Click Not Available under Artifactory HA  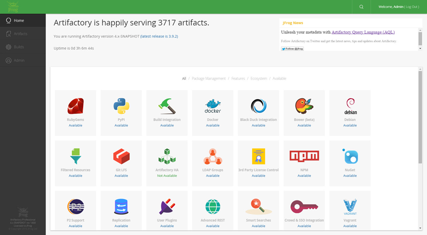(x=167, y=176)
